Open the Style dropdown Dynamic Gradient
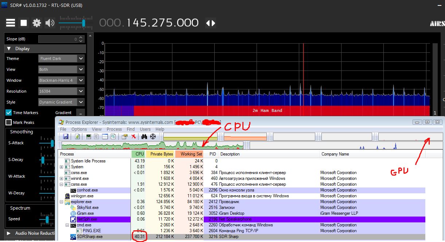This screenshot has height=242, width=445. coord(62,102)
